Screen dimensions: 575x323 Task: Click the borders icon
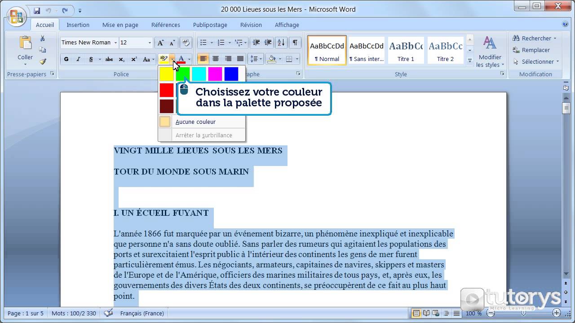click(x=289, y=59)
